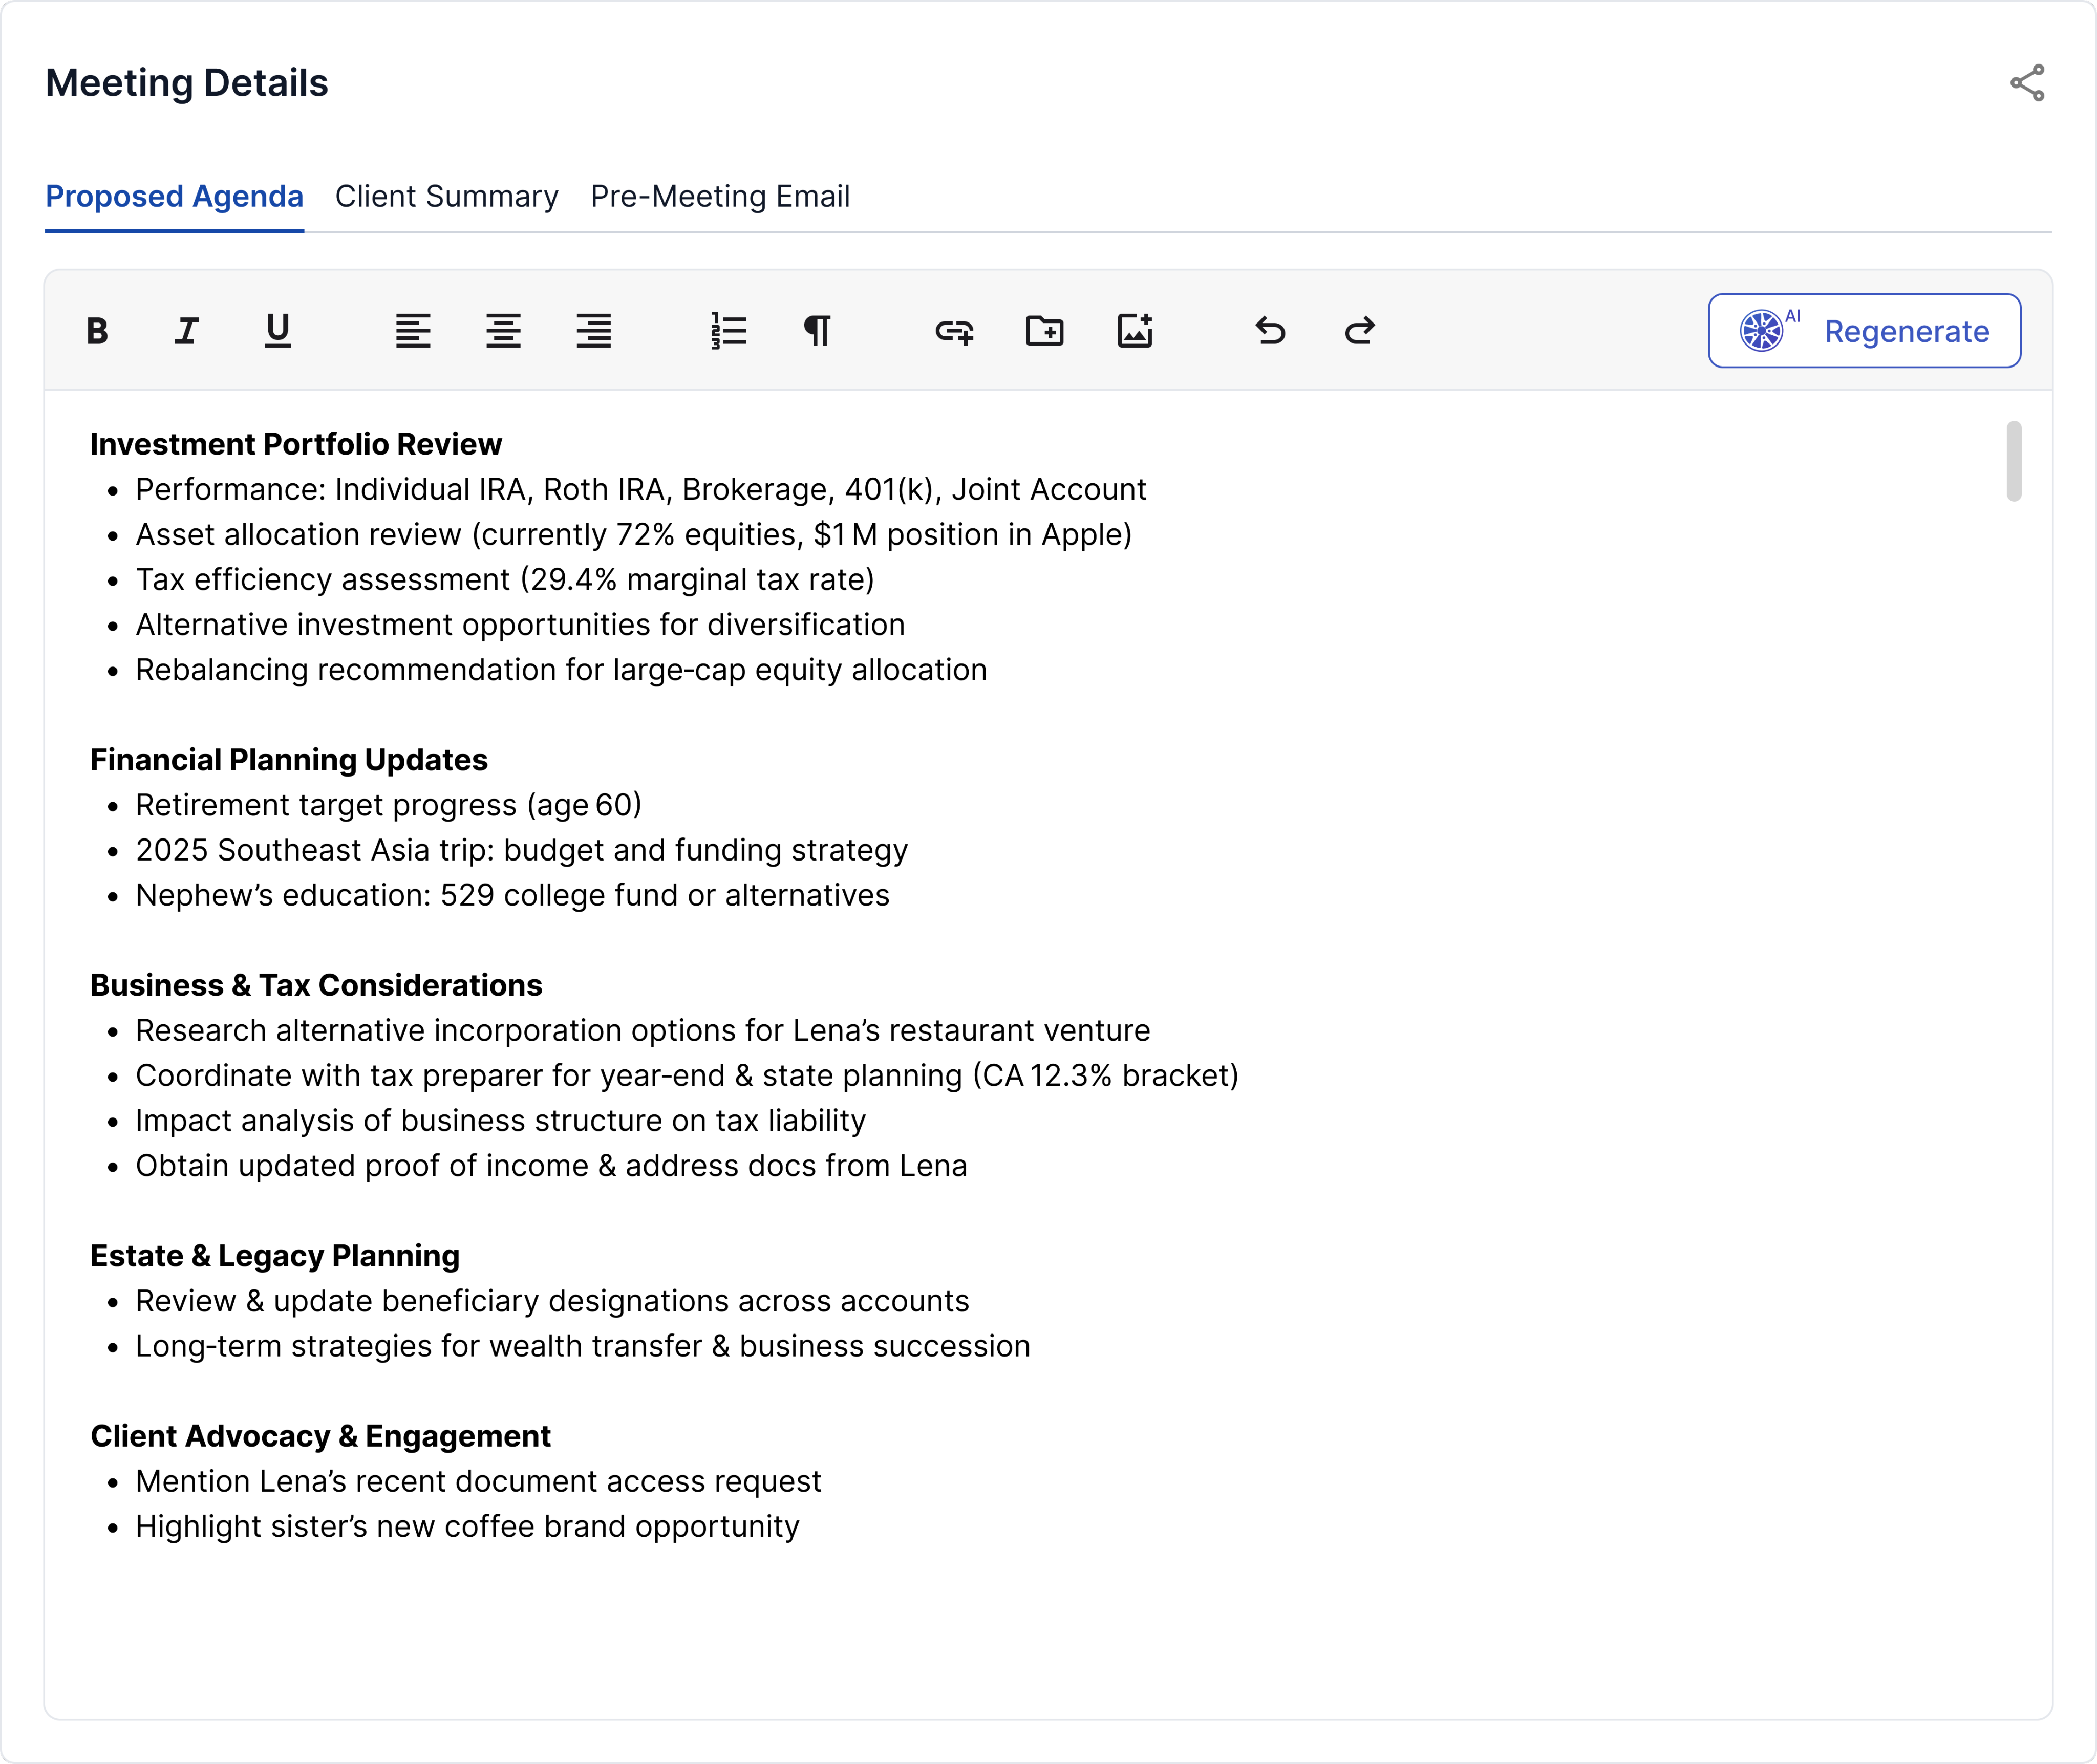Toggle bold formatting in the toolbar

97,331
